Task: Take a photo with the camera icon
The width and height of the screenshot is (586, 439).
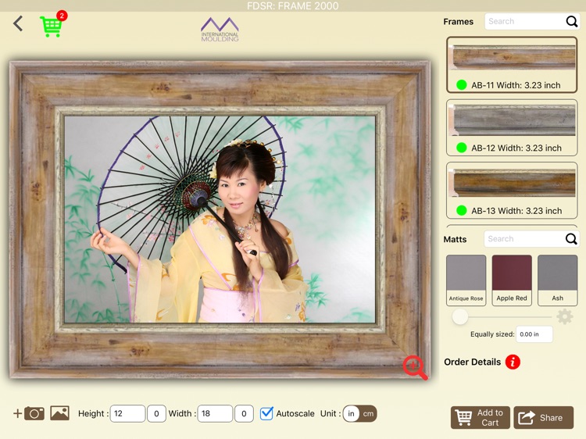Action: tap(34, 413)
